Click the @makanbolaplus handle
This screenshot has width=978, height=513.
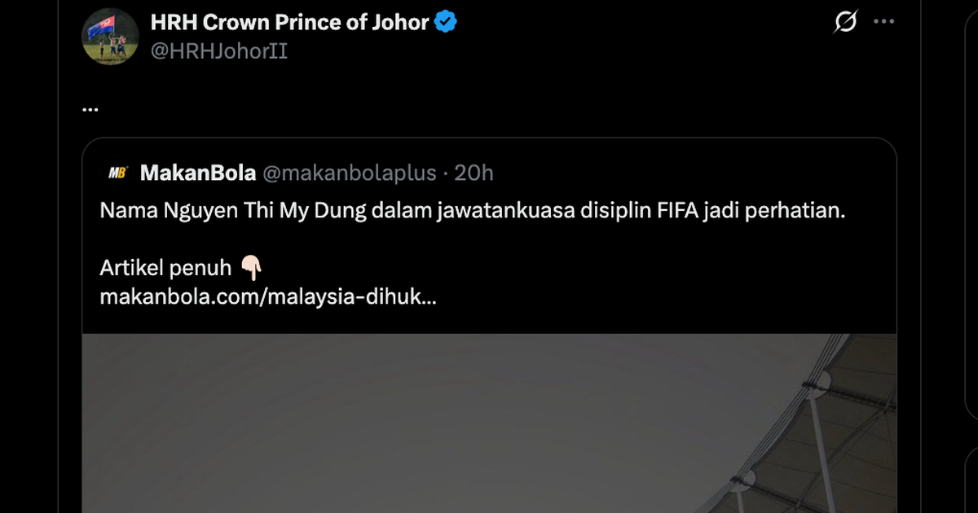click(349, 173)
